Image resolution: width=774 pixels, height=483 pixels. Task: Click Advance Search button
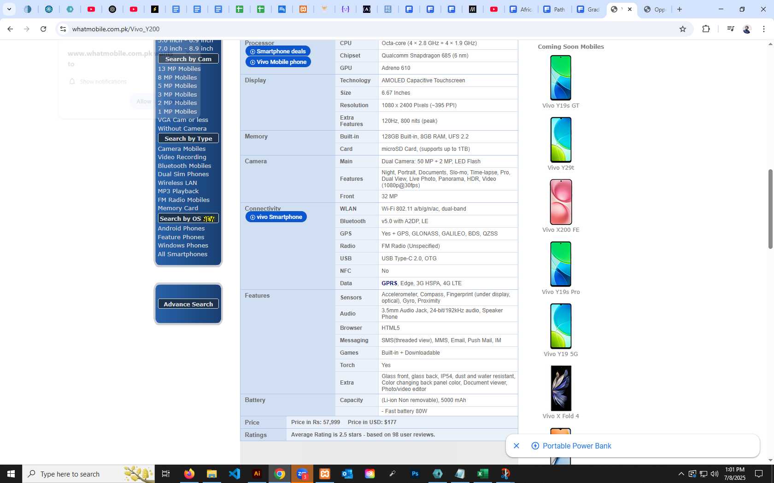pos(188,304)
